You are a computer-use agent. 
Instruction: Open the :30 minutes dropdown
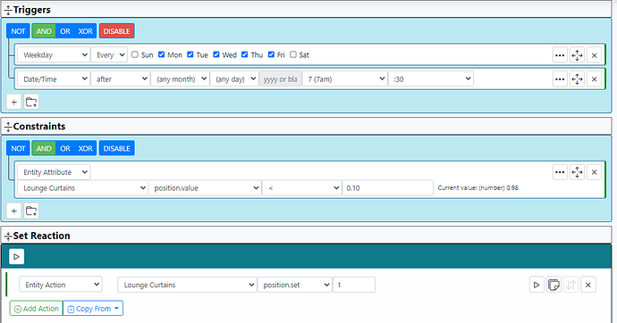click(431, 79)
